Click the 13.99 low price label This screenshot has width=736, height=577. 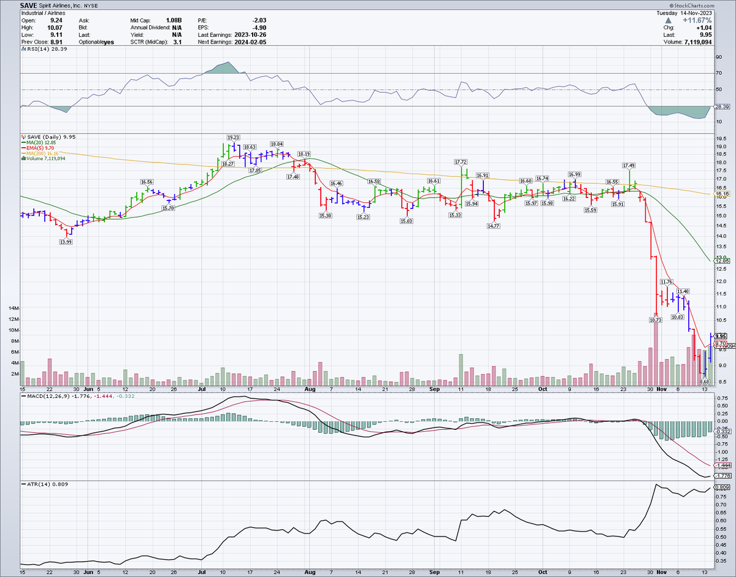click(66, 242)
